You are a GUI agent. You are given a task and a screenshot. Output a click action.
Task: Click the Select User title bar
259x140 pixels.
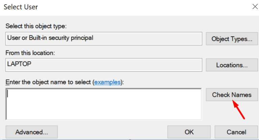click(x=135, y=6)
